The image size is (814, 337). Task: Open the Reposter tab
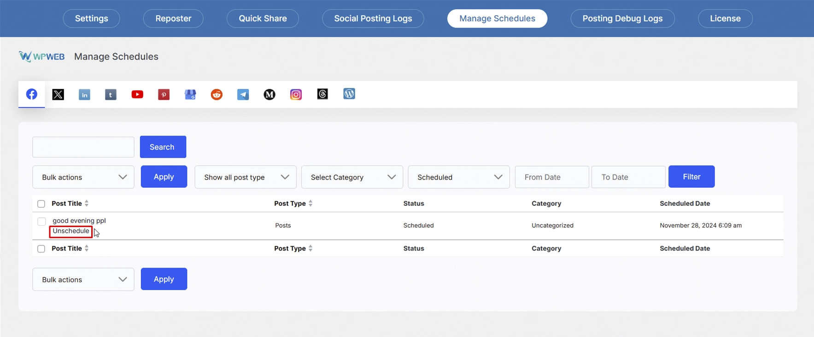click(x=173, y=18)
